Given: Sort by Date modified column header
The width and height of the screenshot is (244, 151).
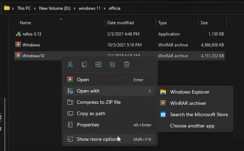Looking at the screenshot, I should 120,23.
